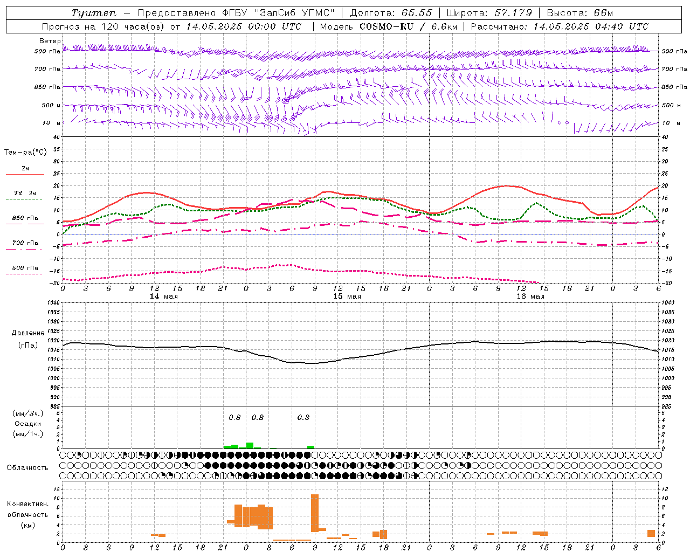Click the left-side '10 м' wind level label
Screen dimensions: 690x552
coord(51,123)
